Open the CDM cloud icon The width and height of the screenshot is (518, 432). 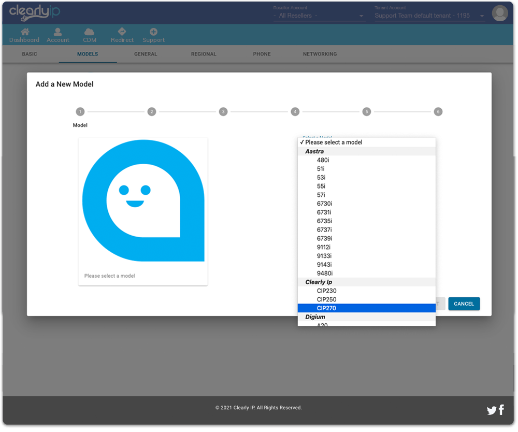[89, 32]
